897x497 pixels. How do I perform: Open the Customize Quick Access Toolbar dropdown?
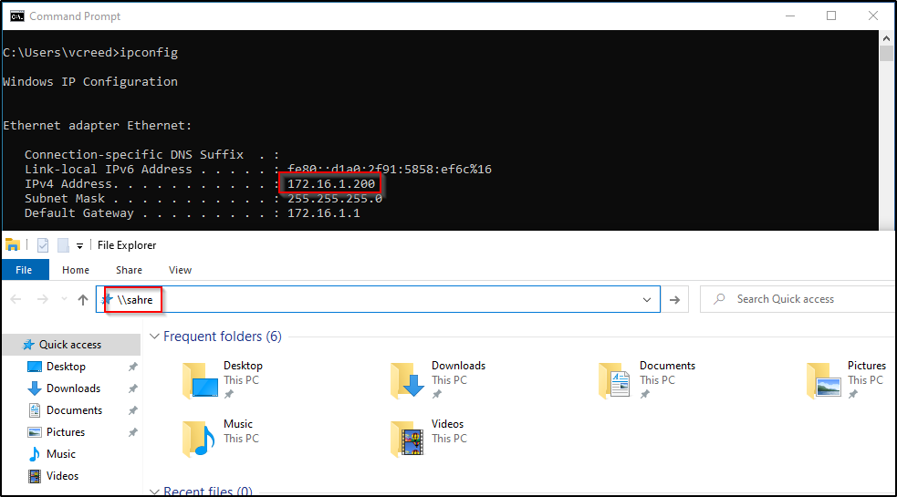coord(79,246)
